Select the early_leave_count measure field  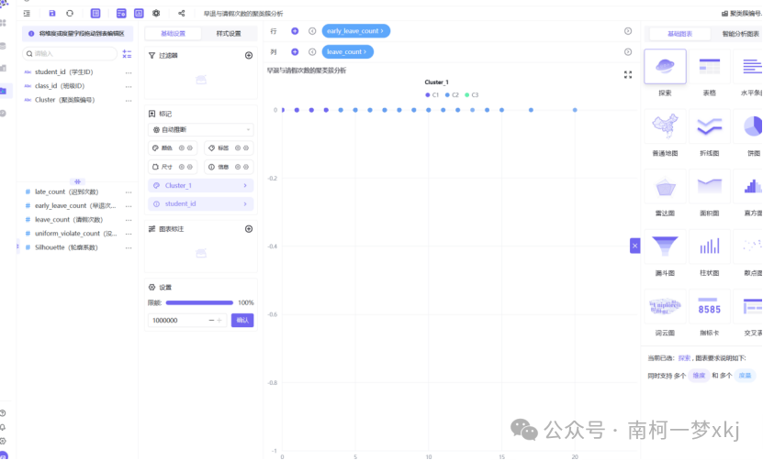(x=75, y=206)
